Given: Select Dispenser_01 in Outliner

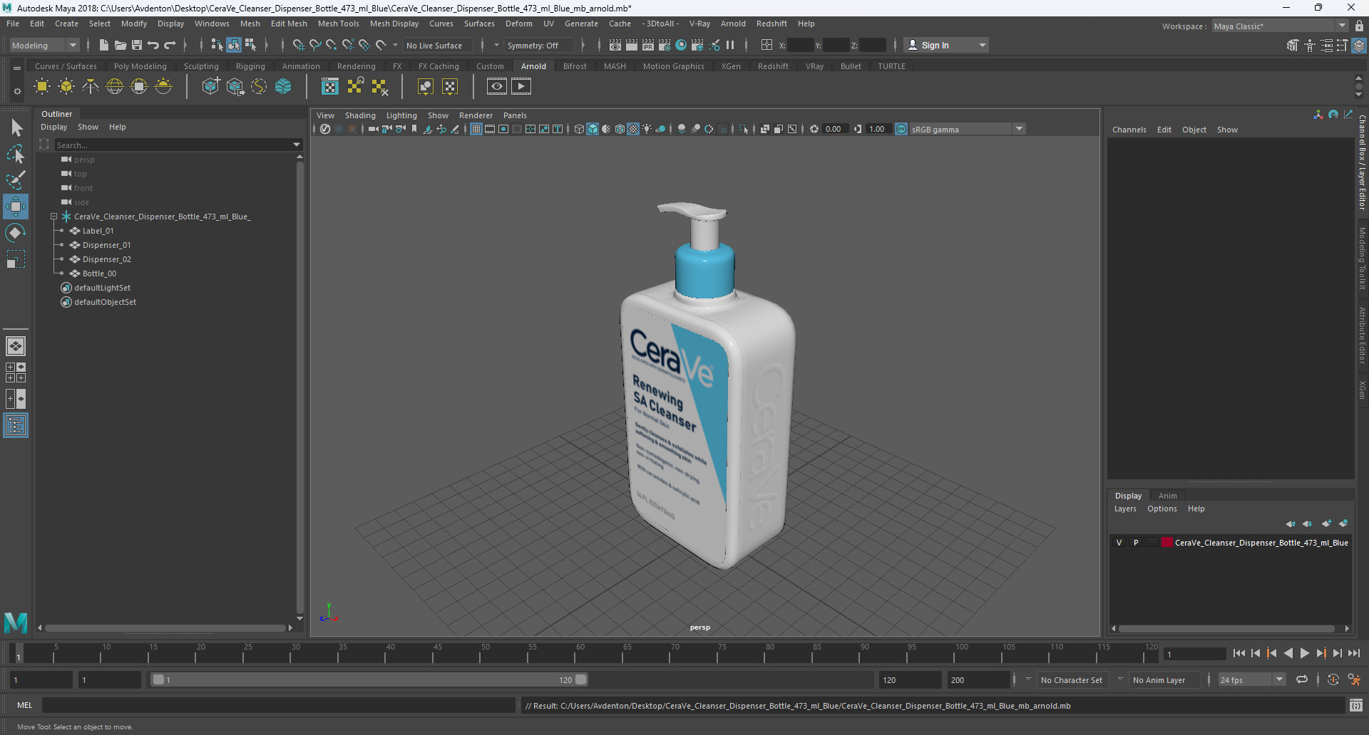Looking at the screenshot, I should coord(106,245).
